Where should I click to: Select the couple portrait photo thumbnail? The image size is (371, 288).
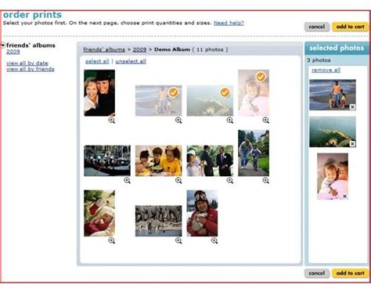point(99,93)
